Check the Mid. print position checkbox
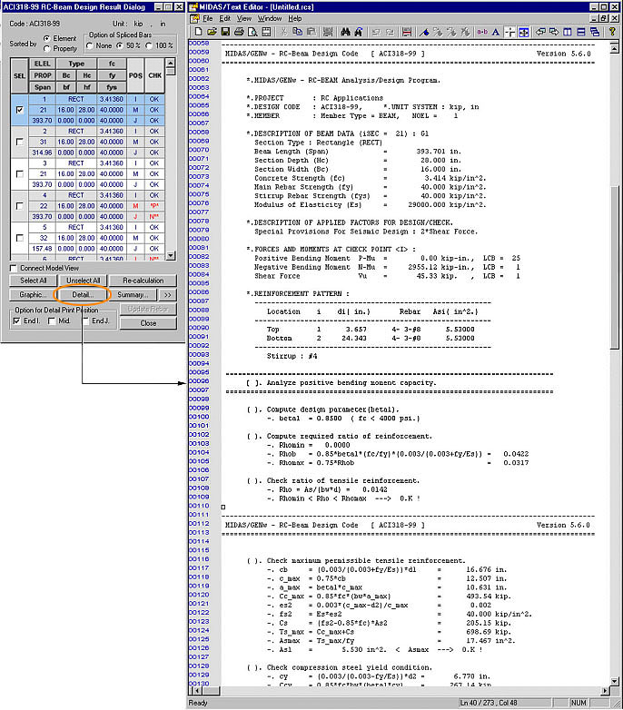The image size is (623, 710). [52, 320]
